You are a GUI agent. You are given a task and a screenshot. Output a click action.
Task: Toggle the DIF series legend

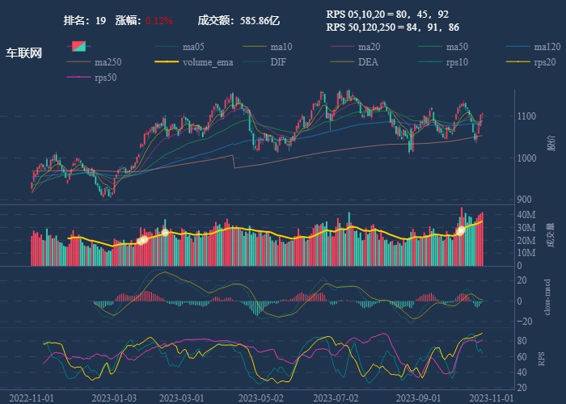click(x=271, y=62)
